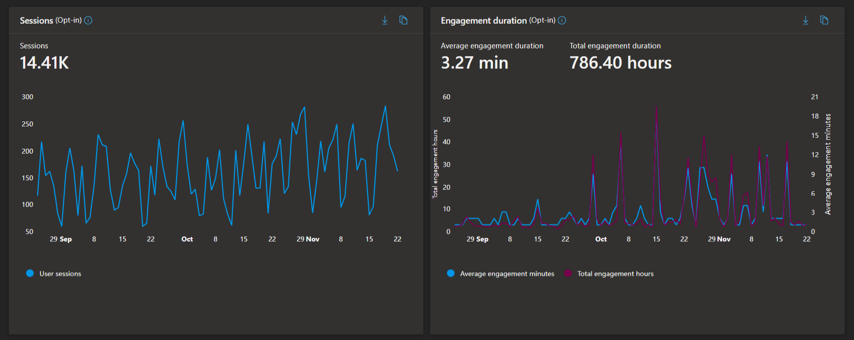
Task: Open info icon beside Engagement duration (Opt-in)
Action: coord(562,20)
